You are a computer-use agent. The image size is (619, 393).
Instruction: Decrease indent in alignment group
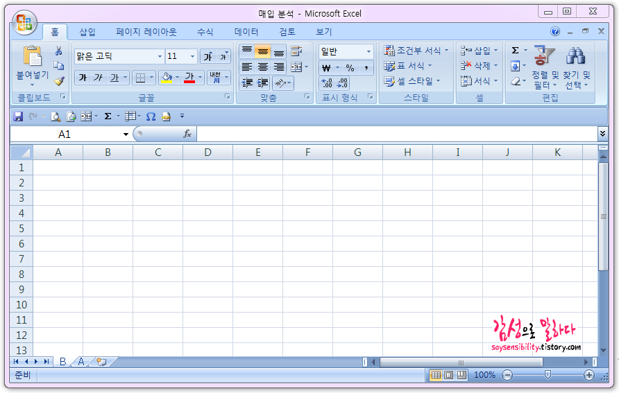click(x=247, y=83)
